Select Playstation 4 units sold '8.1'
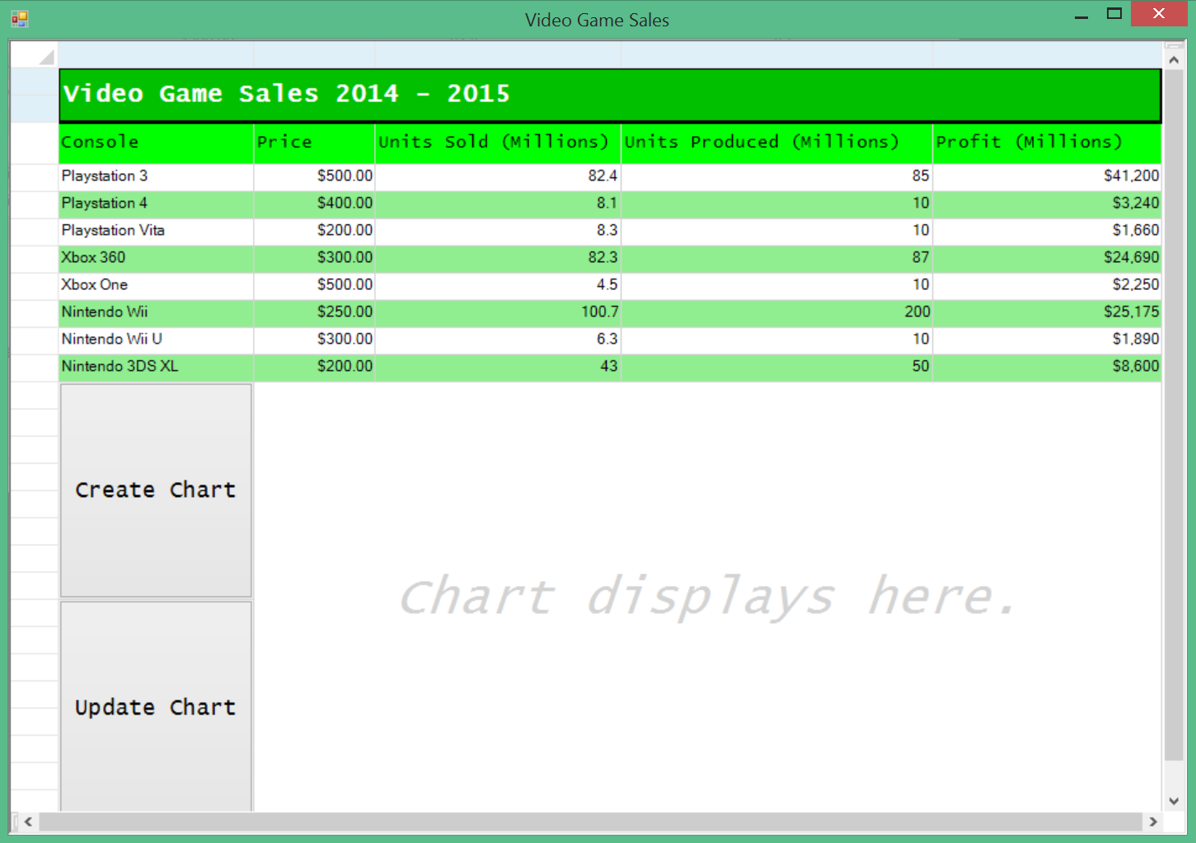 tap(498, 204)
